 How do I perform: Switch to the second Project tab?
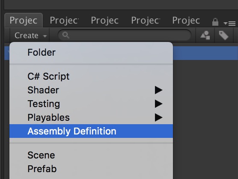coord(64,20)
